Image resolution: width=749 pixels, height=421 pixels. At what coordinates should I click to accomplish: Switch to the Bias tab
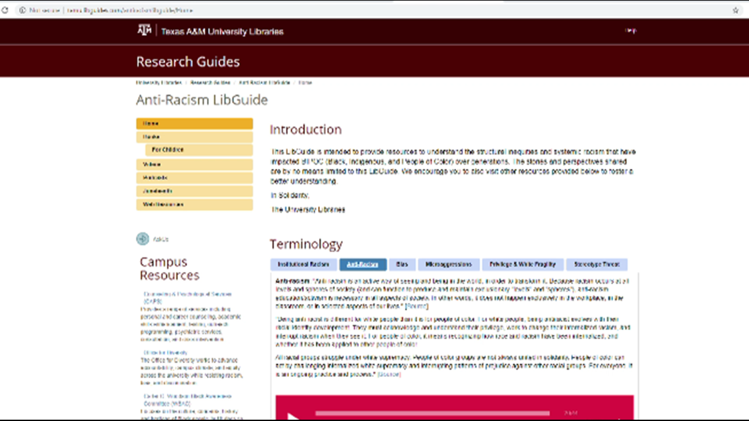tap(401, 264)
